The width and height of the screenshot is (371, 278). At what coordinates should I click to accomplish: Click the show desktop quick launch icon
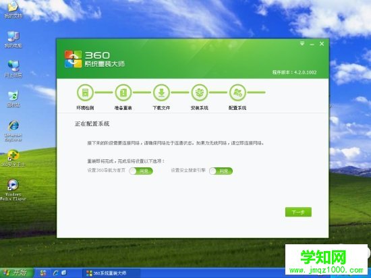click(64, 273)
